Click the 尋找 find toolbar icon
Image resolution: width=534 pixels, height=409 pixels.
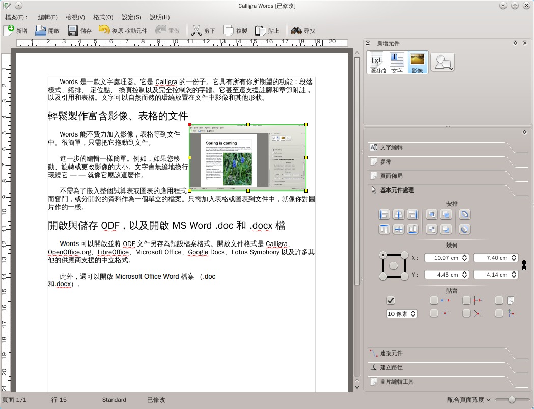[302, 31]
